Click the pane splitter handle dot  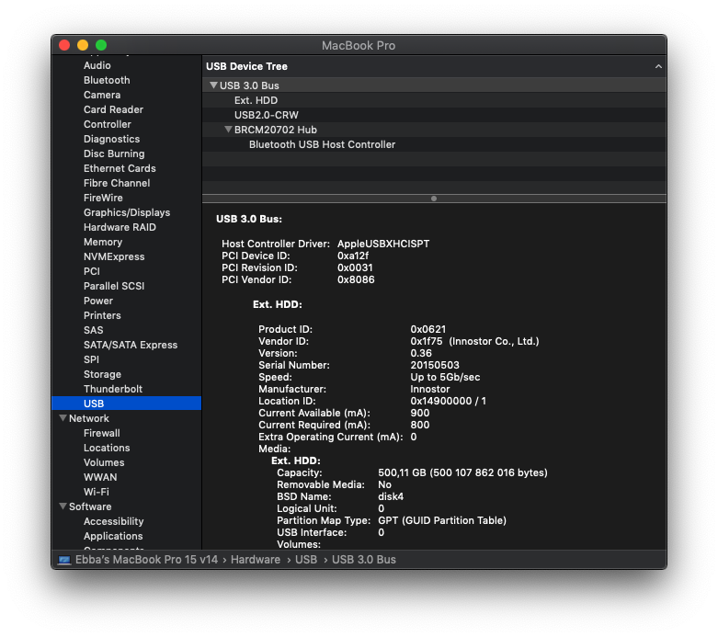click(434, 199)
